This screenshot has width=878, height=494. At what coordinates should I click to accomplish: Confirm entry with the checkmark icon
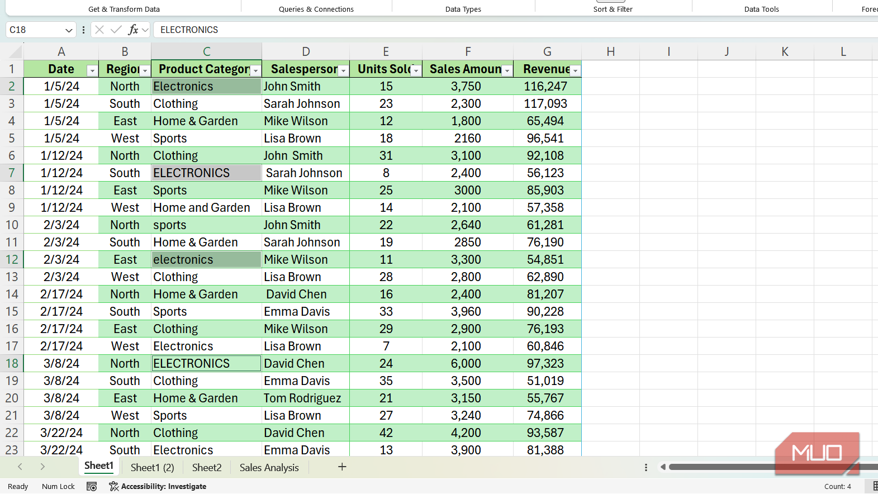pyautogui.click(x=116, y=30)
